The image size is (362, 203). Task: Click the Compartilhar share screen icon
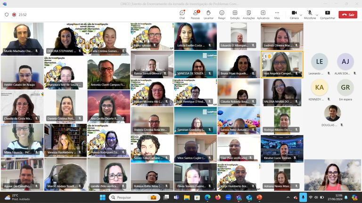(x=328, y=13)
